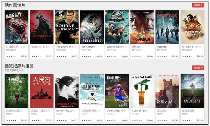The height and width of the screenshot is (126, 210).
Task: Open The Bourne Supremacy poster
Action: click(67, 27)
